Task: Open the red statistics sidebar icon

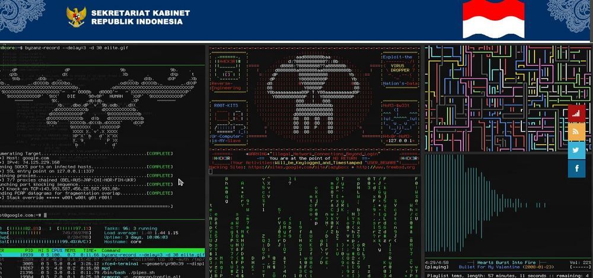Action: tap(576, 114)
